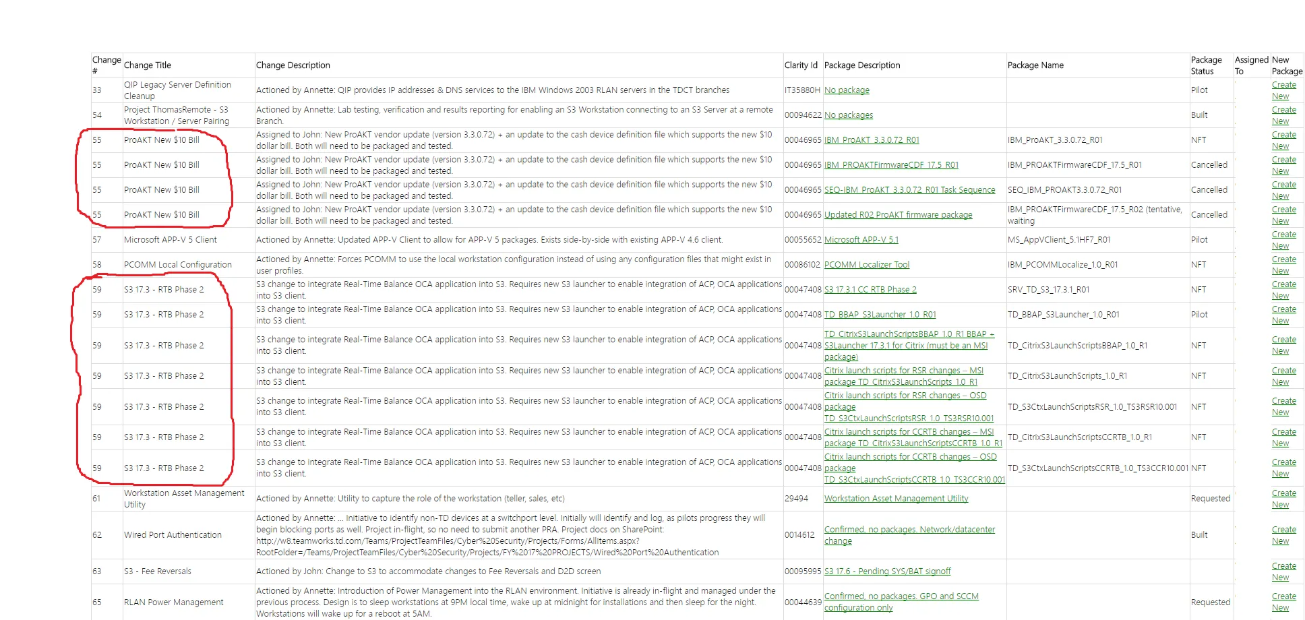Open the Microsoft APP-V 5.1 link
Viewport: 1305px width, 620px height.
(x=861, y=240)
